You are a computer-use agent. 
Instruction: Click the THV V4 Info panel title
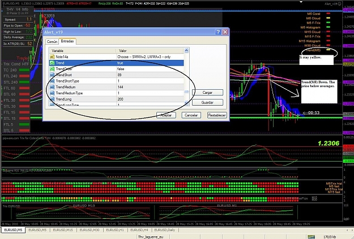(18, 9)
